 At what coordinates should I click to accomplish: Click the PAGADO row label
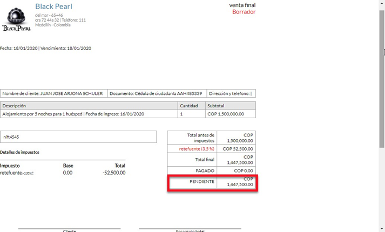pyautogui.click(x=204, y=170)
